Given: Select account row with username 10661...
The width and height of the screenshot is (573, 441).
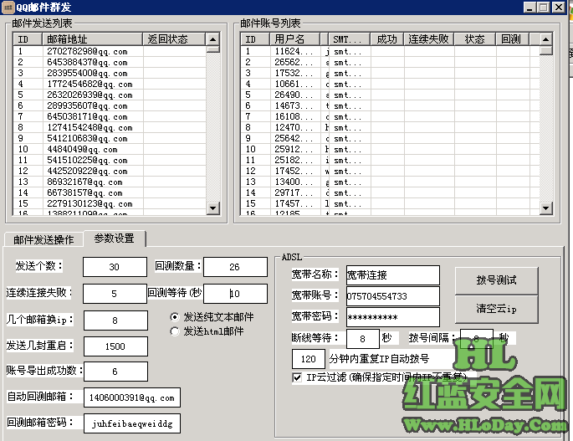Looking at the screenshot, I should [390, 85].
